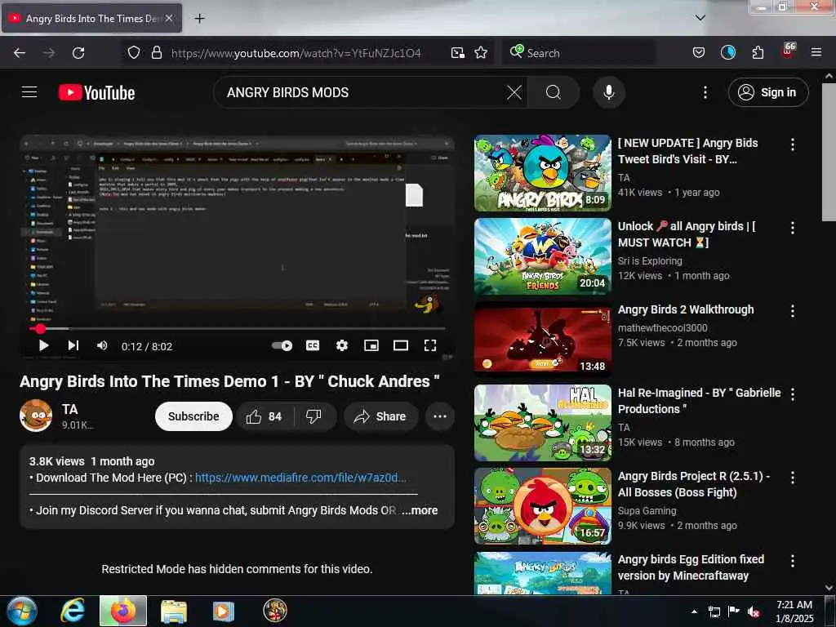Open options for Angry birds Egg Edition
The width and height of the screenshot is (836, 627).
tap(792, 560)
